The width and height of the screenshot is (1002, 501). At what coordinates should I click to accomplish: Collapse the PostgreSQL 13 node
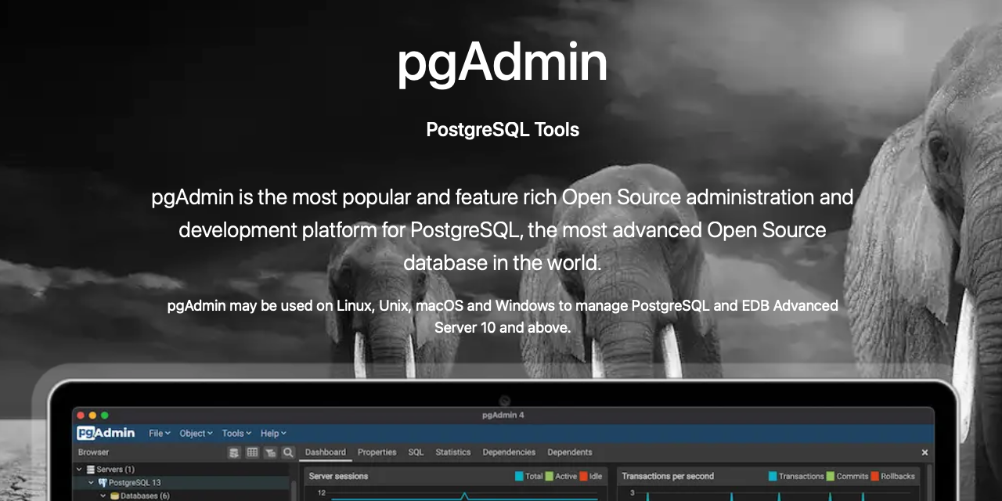(x=92, y=482)
